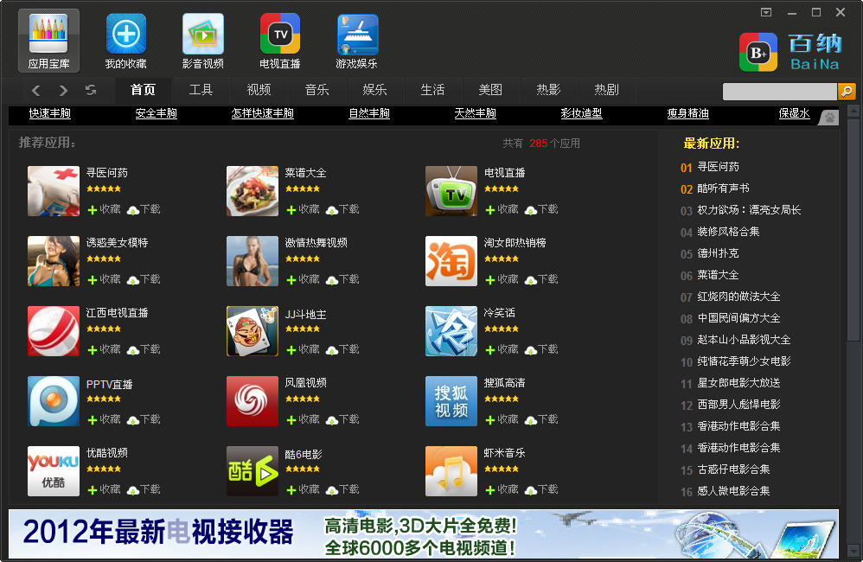
Task: Open 游戏娱乐 games icon
Action: (x=357, y=41)
